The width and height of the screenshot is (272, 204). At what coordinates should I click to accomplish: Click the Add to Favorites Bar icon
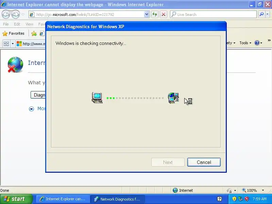pyautogui.click(x=34, y=33)
